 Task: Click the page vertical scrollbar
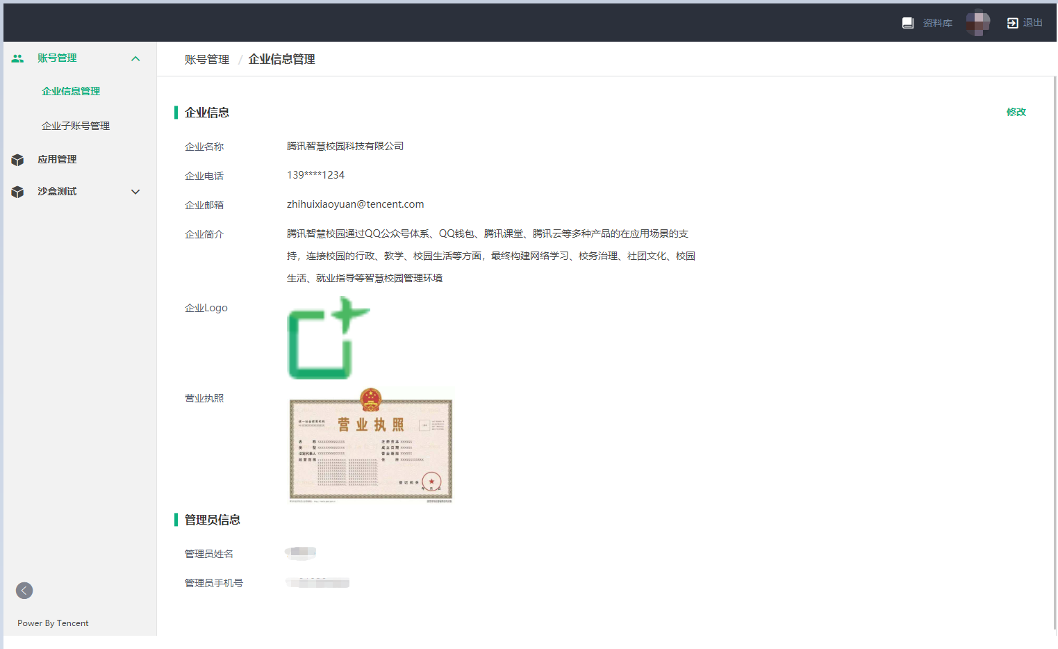tap(1054, 352)
